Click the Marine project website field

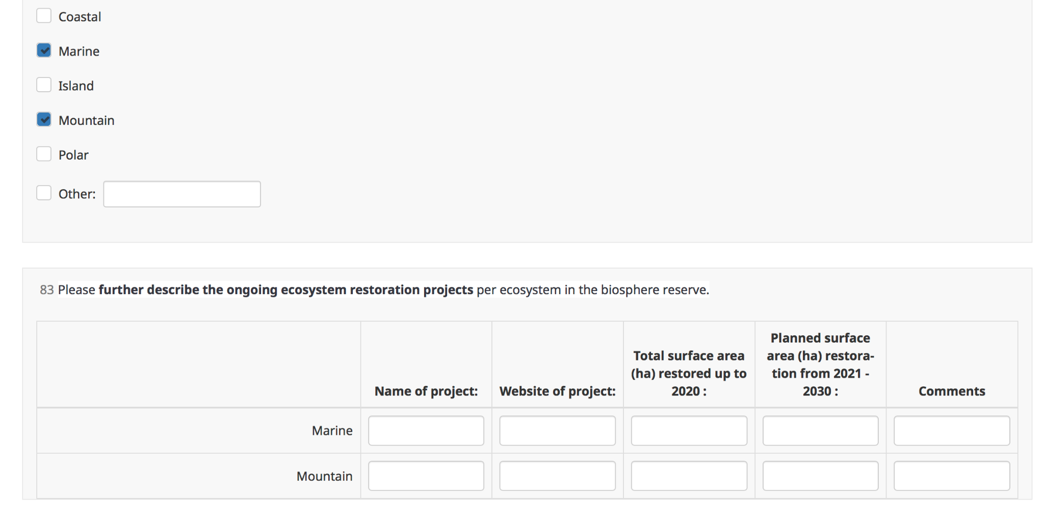point(557,431)
